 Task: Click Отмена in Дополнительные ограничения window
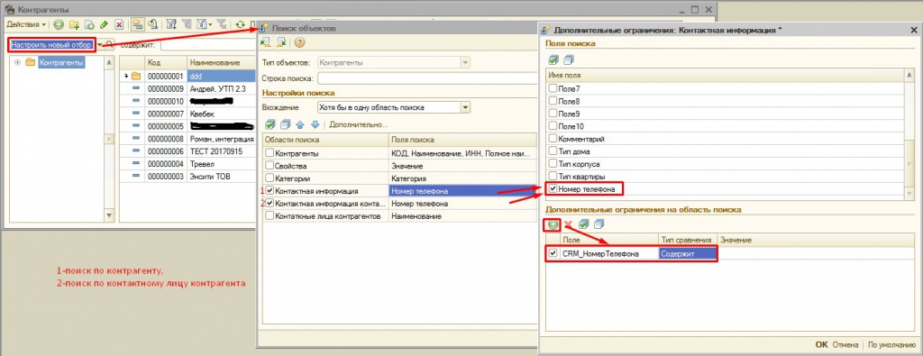(x=845, y=345)
